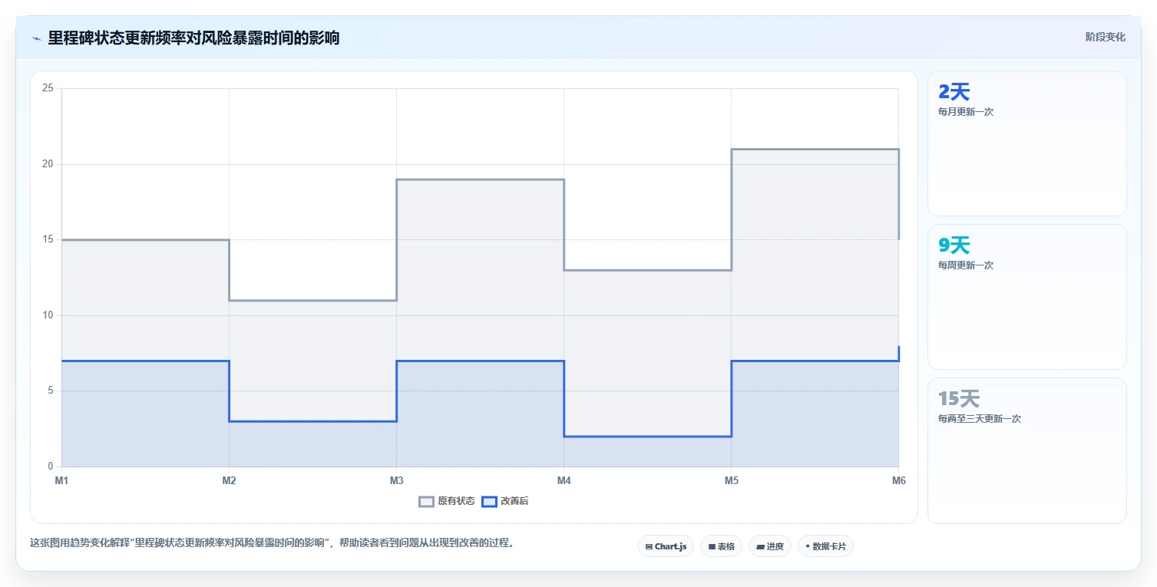Screen dimensions: 1157x587
Task: Click the gray line segment at value 13
Action: coord(647,270)
